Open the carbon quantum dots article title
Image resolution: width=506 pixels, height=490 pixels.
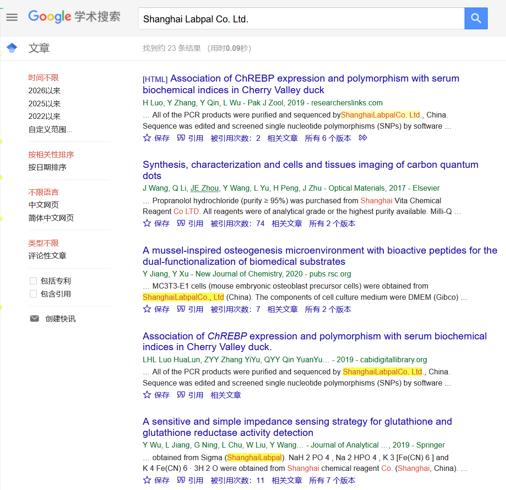point(311,170)
